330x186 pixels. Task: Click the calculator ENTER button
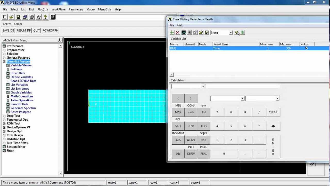[x=273, y=147]
